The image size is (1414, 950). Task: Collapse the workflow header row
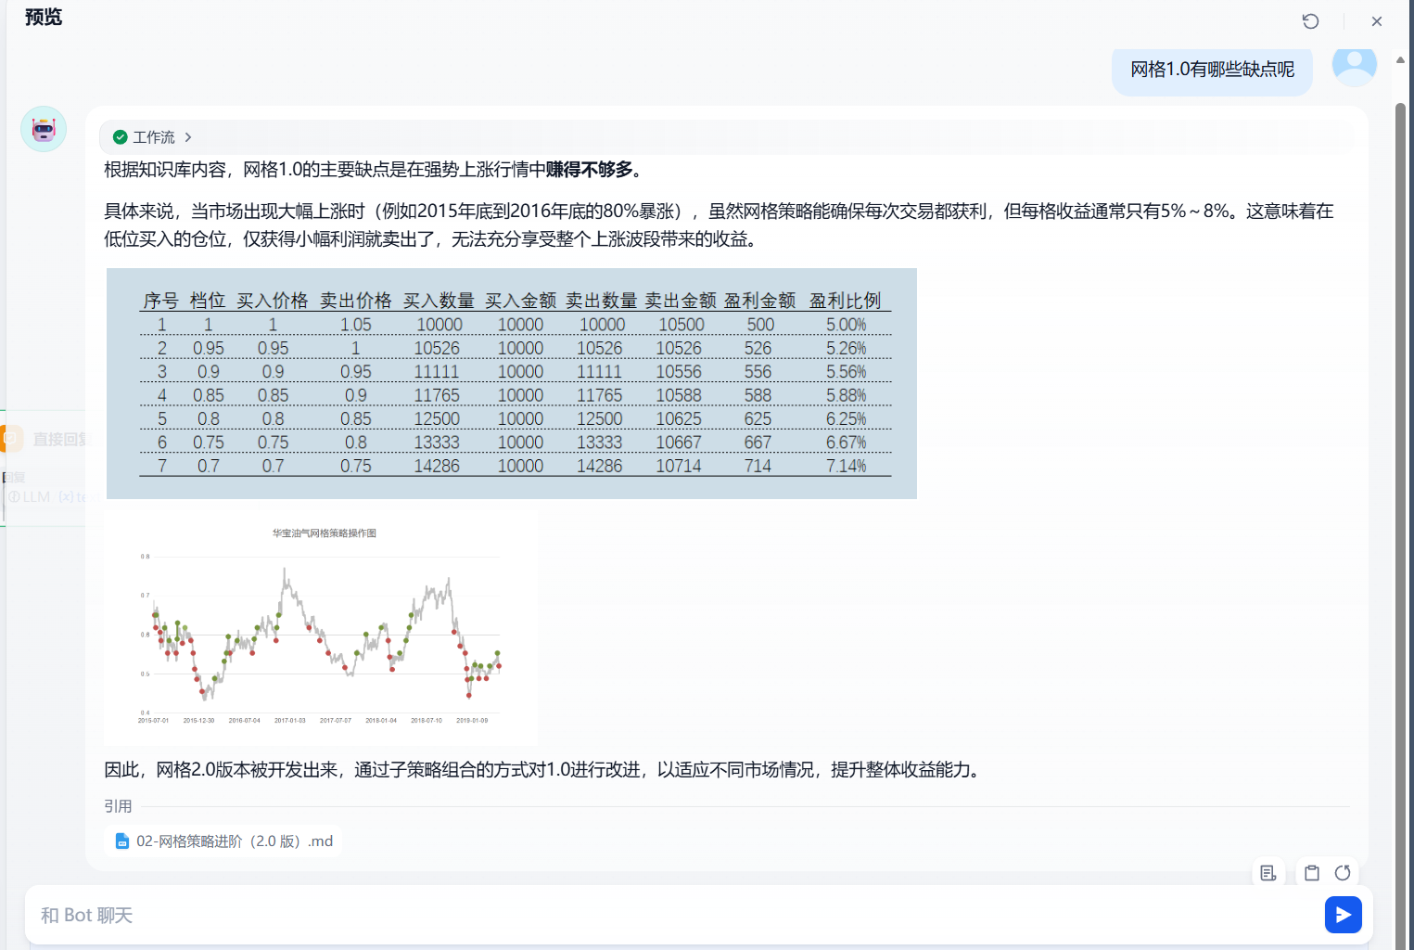point(153,136)
